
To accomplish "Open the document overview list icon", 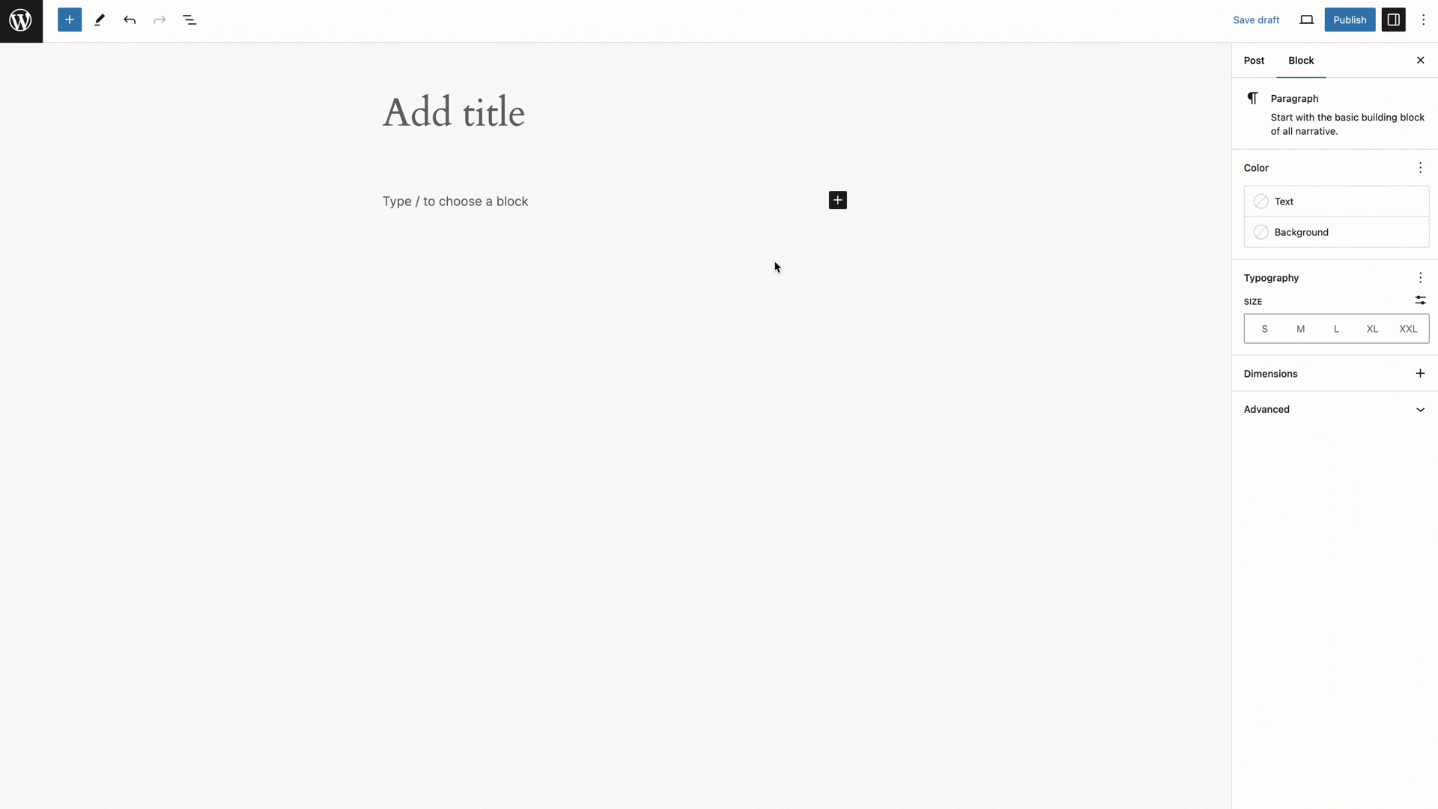I will point(189,19).
